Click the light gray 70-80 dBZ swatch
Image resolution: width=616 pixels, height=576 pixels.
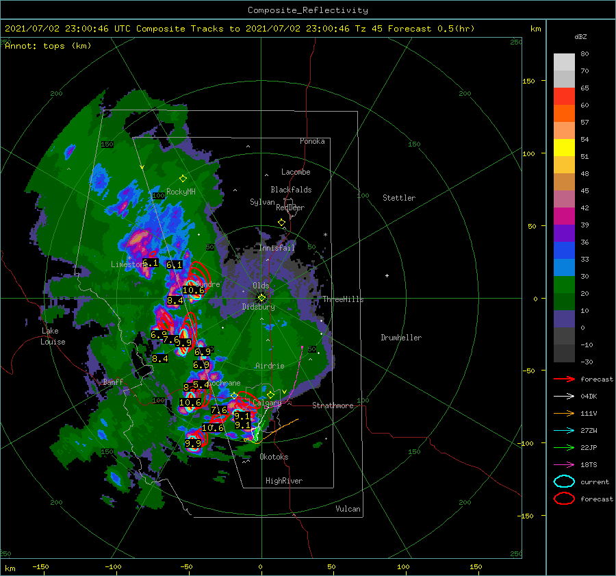click(564, 62)
